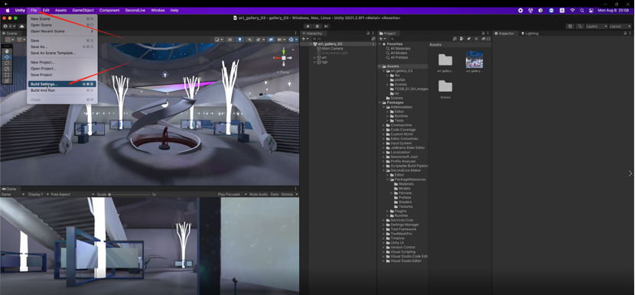Open the Layers dropdown
This screenshot has width=635, height=295.
[x=597, y=26]
